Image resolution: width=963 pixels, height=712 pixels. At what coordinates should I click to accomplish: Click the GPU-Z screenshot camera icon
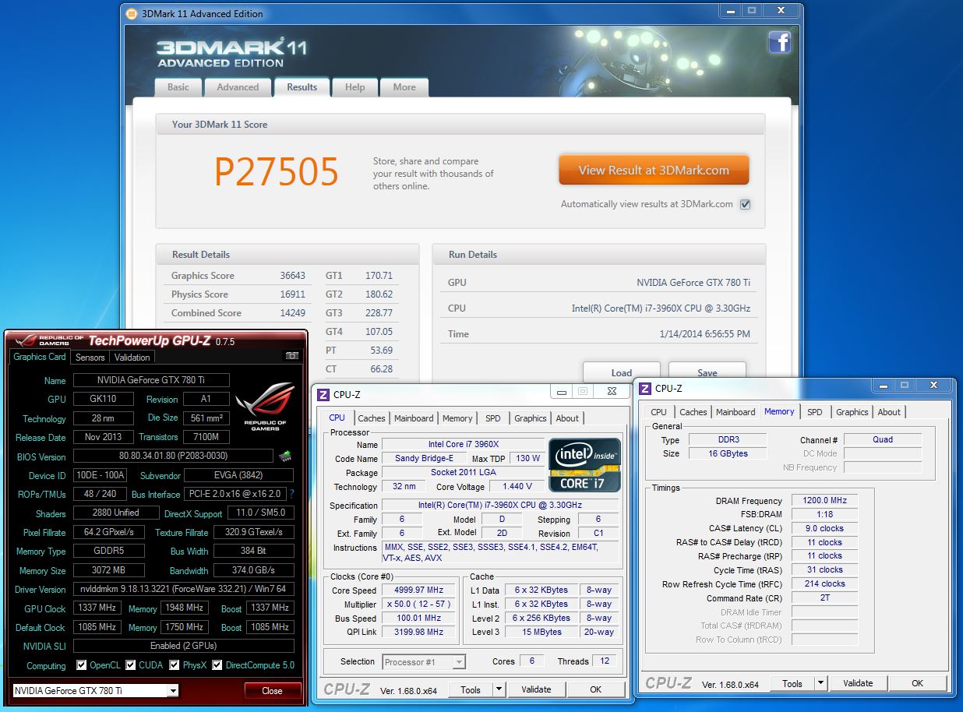pos(292,356)
